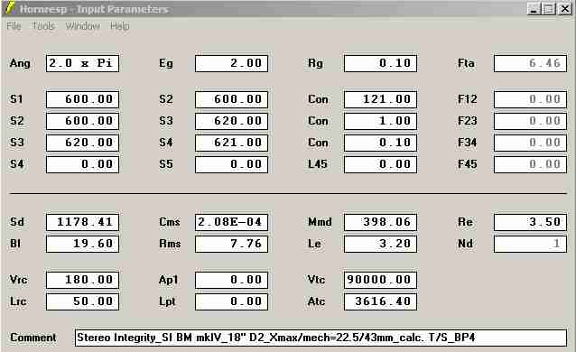Click the Atc field showing 3616.40
The image size is (576, 352).
(x=380, y=301)
